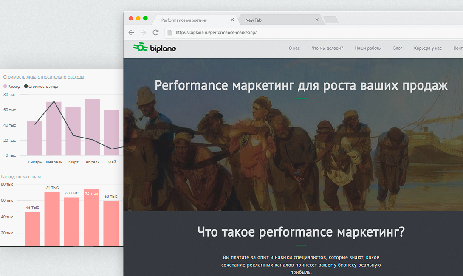
Task: Click the Март bar in top chart
Action: click(73, 131)
